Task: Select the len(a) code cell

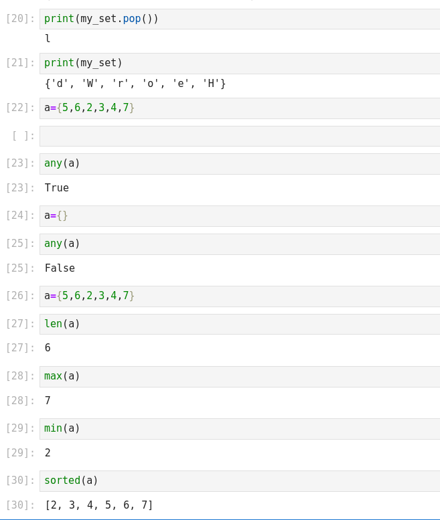Action: (x=241, y=324)
